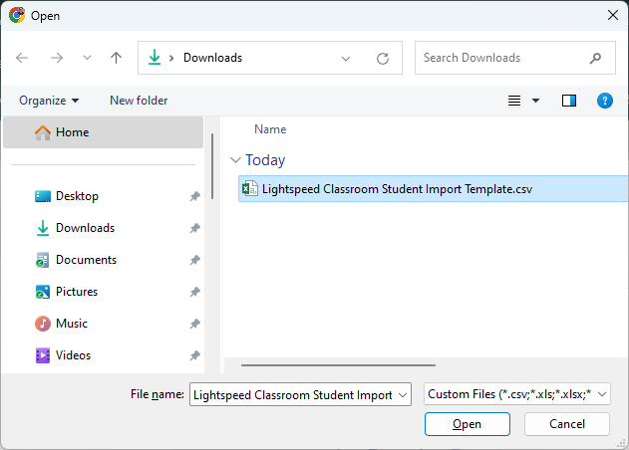Open the Organize menu
Image resolution: width=629 pixels, height=450 pixels.
point(49,101)
